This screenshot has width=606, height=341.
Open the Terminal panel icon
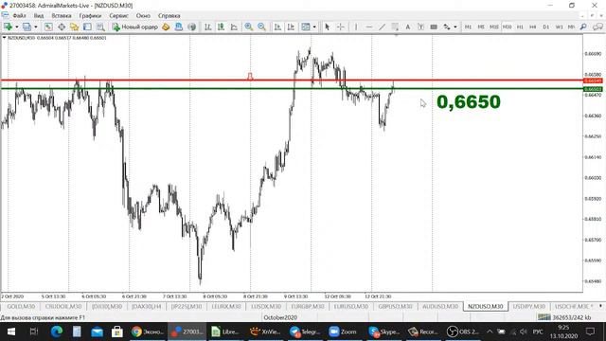[x=87, y=27]
